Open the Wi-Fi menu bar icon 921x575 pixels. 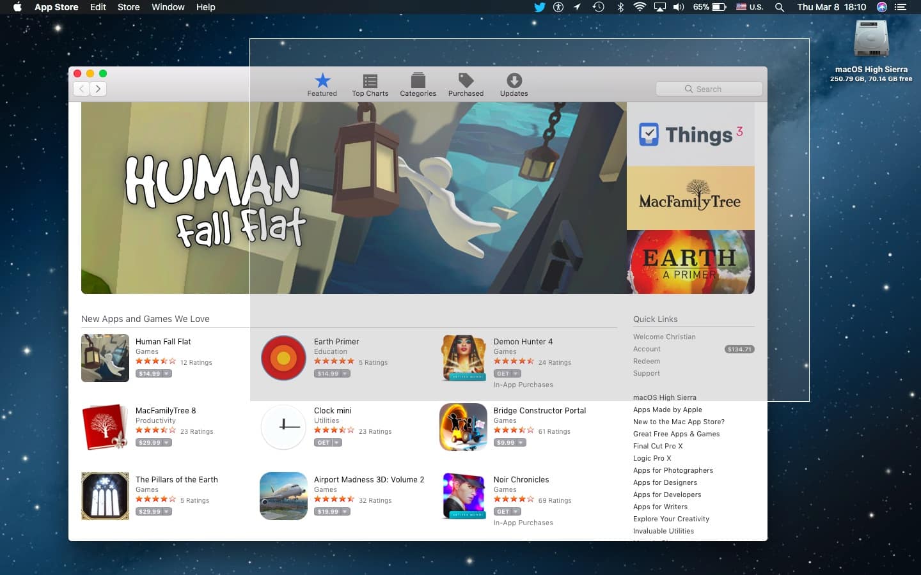(640, 7)
